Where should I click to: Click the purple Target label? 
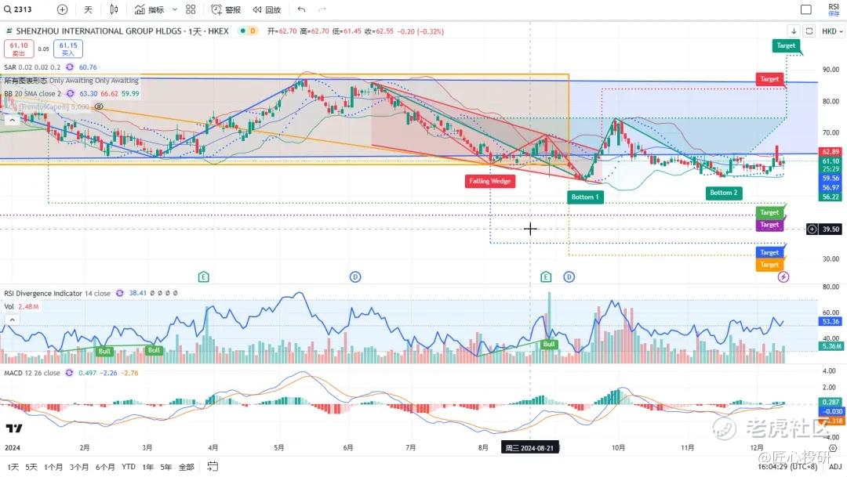coord(769,225)
